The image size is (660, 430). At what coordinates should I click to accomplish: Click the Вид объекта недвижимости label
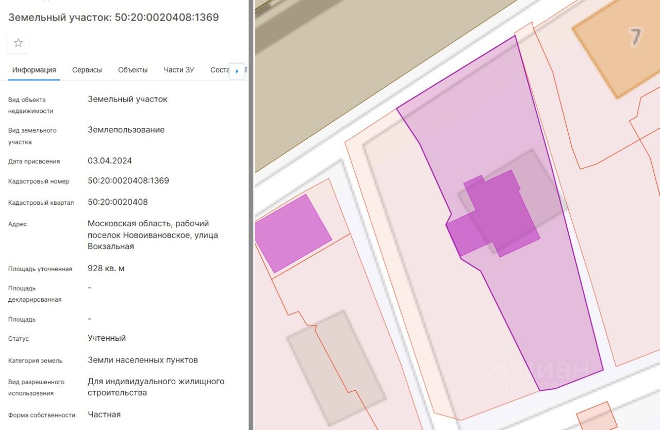click(30, 105)
